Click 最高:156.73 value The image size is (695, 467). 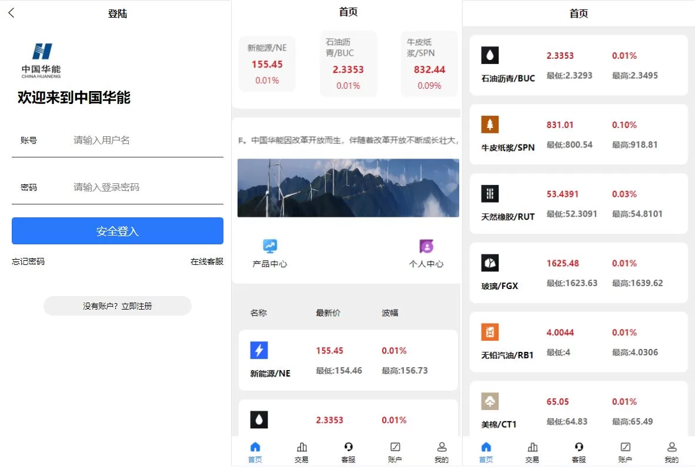pos(405,371)
